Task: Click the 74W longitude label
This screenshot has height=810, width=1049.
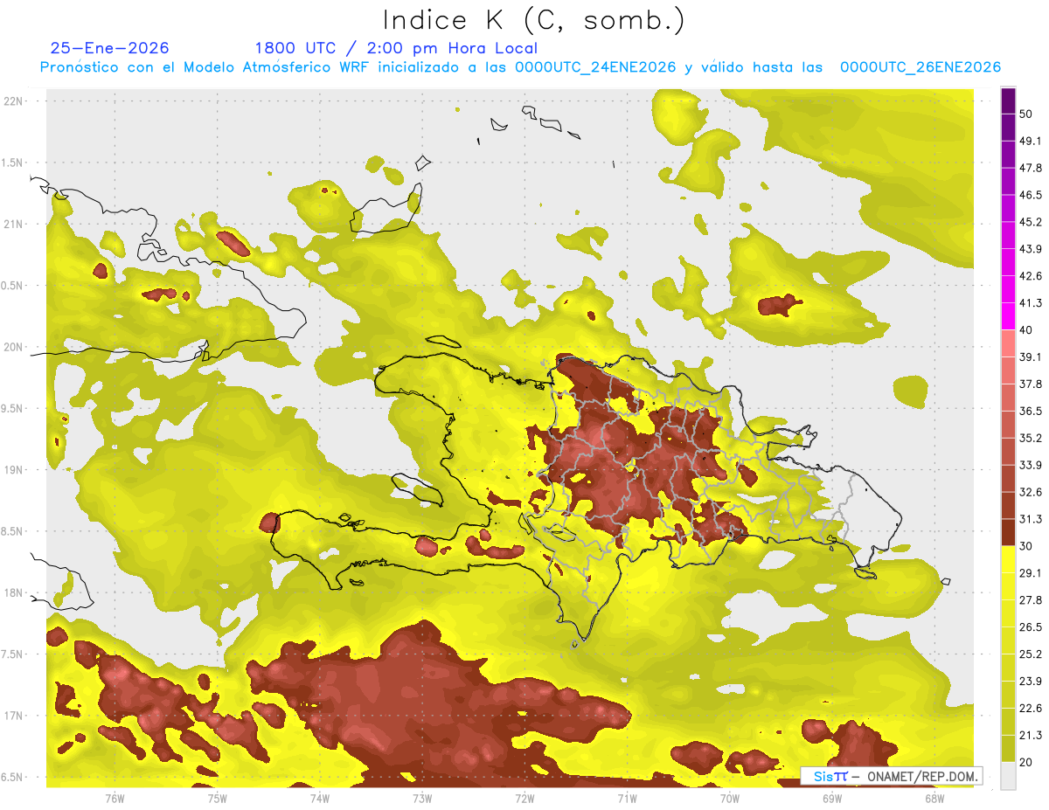Action: [x=320, y=798]
